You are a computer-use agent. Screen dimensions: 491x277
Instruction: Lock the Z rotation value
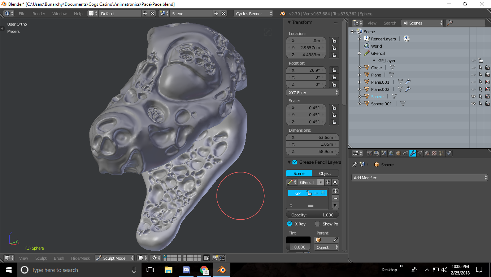(x=334, y=84)
